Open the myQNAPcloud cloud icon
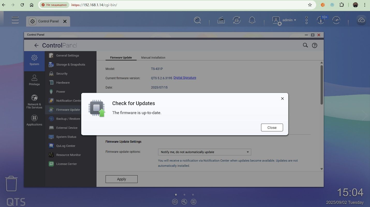This screenshot has width=370, height=207. pos(361,20)
